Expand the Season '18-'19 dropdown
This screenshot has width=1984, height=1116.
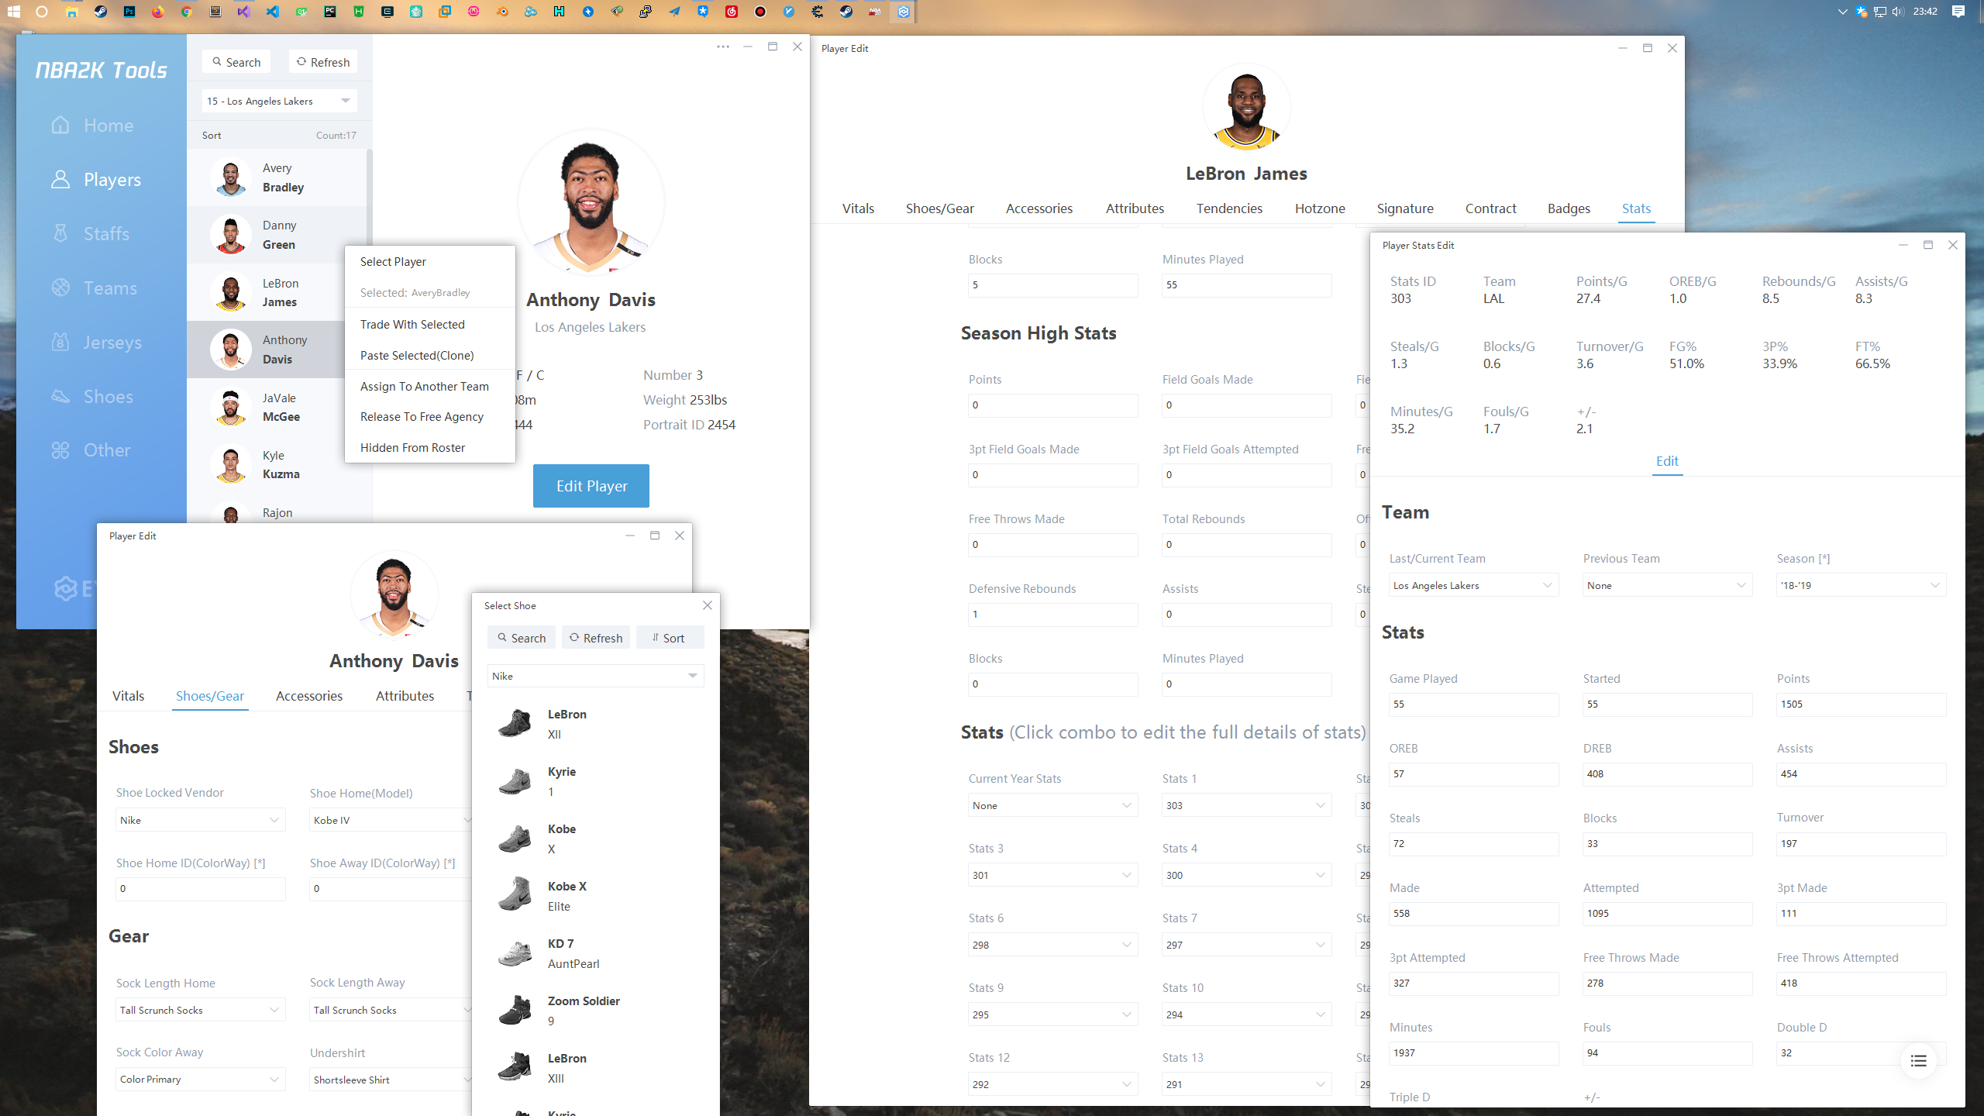click(1860, 585)
